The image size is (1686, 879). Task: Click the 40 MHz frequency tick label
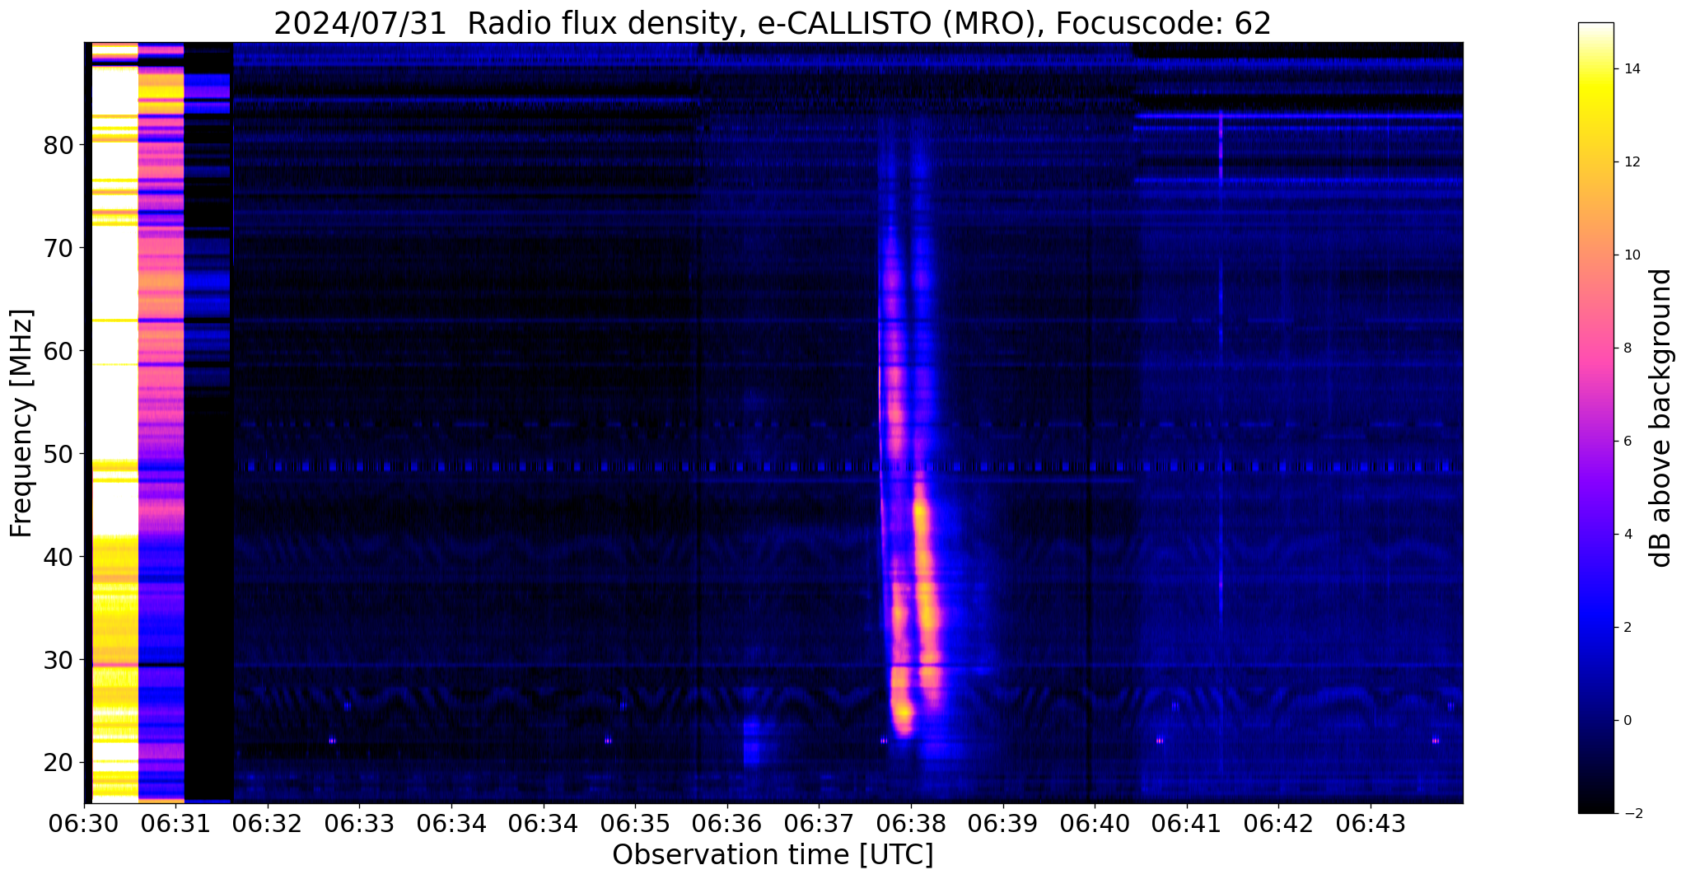(58, 557)
